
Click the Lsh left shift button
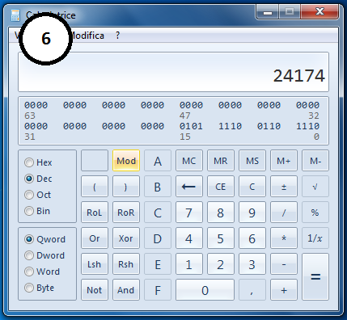[x=95, y=264]
